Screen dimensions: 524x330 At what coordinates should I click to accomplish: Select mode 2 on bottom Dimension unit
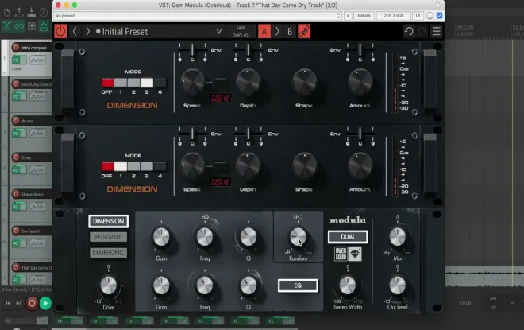[133, 167]
